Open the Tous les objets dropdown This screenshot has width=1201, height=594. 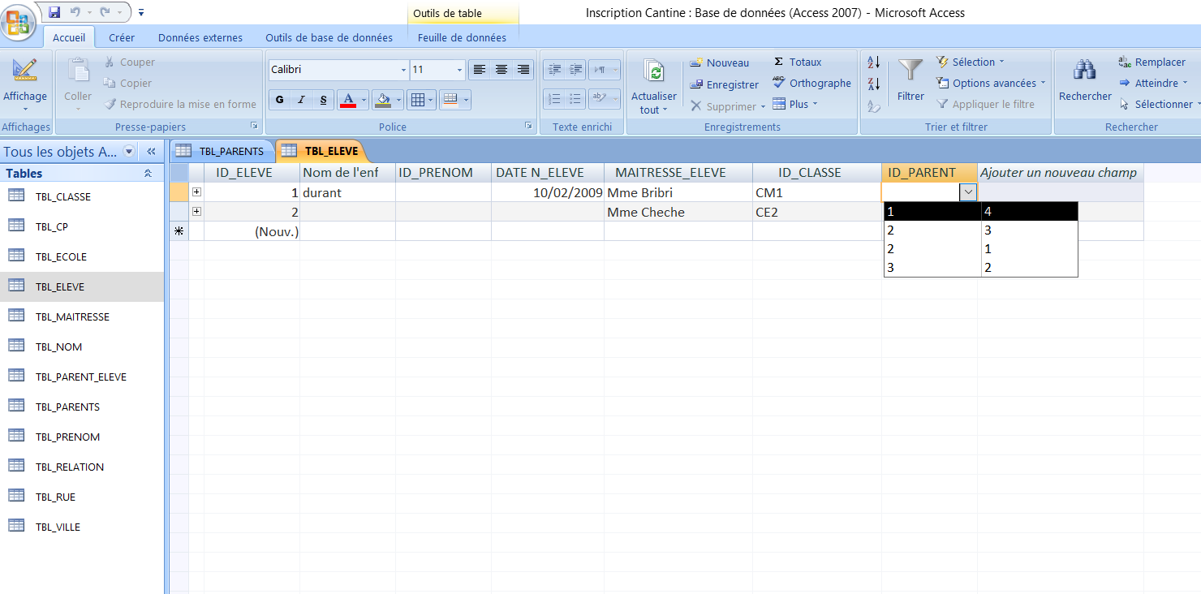pos(129,151)
